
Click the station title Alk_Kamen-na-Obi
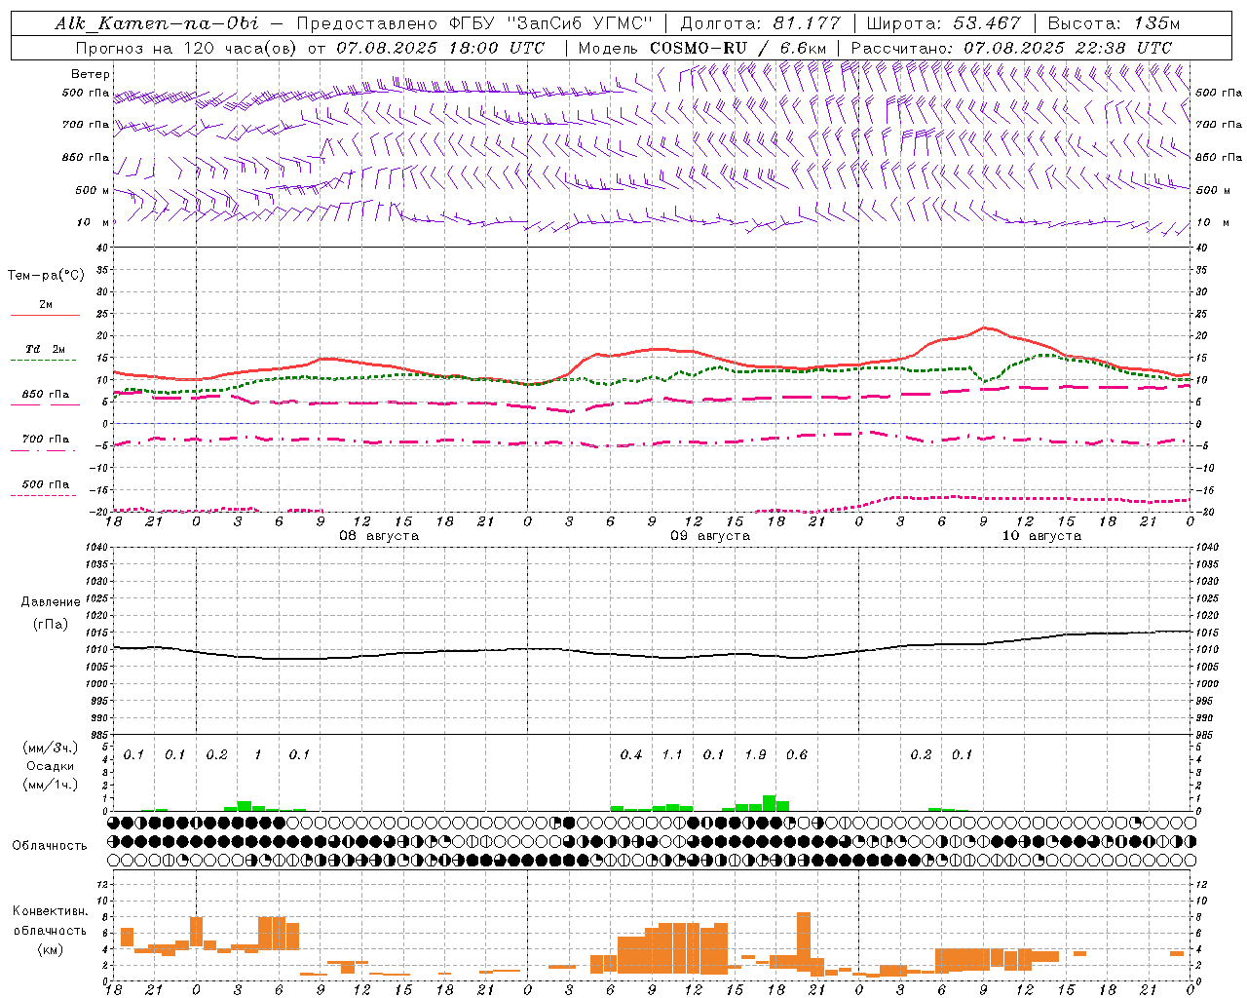pyautogui.click(x=157, y=23)
